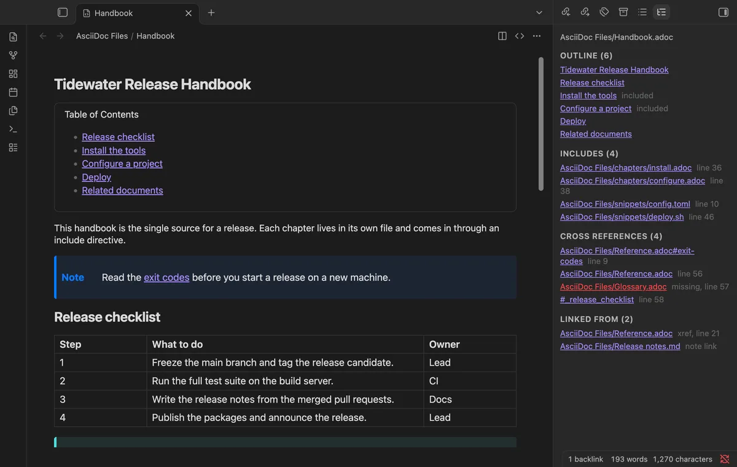The height and width of the screenshot is (467, 737).
Task: Expand the tab list dropdown chevron
Action: tap(539, 12)
